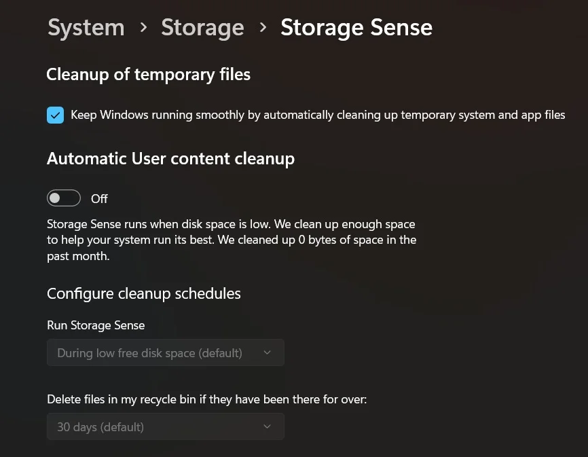Viewport: 588px width, 457px height.
Task: Open the Run Storage Sense dropdown
Action: click(x=165, y=353)
